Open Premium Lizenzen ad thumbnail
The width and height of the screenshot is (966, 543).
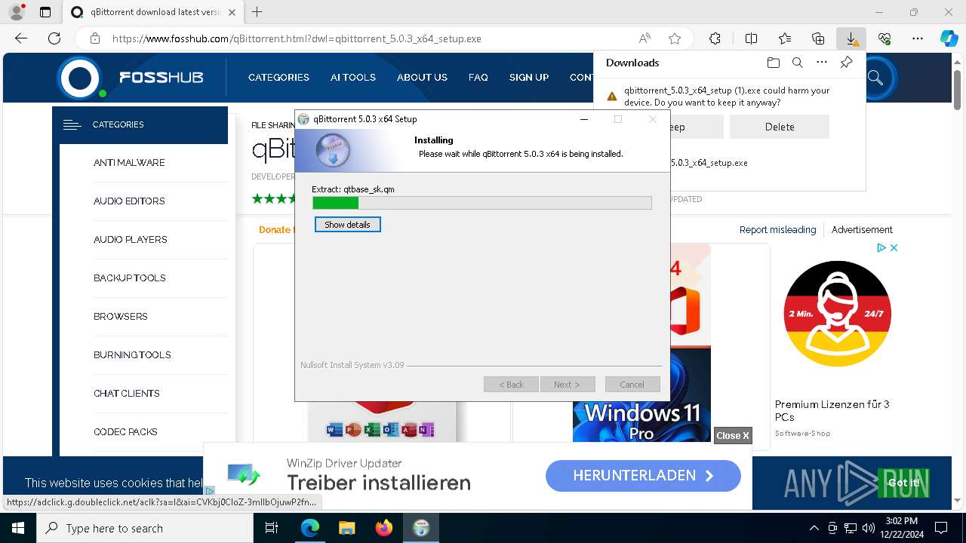(838, 314)
